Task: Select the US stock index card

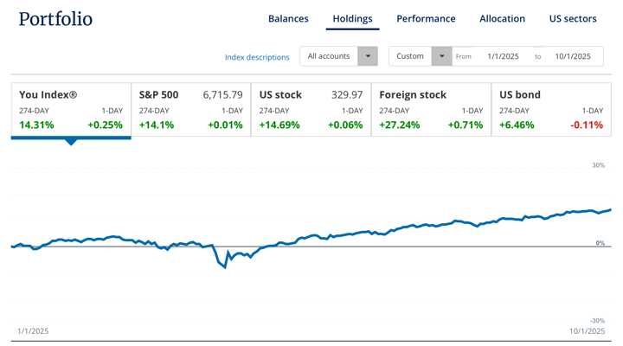Action: tap(311, 110)
